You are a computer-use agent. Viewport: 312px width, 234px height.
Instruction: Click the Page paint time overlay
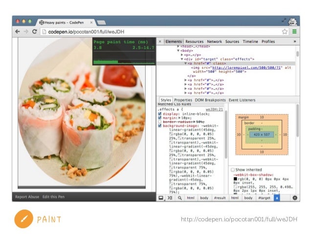(124, 51)
